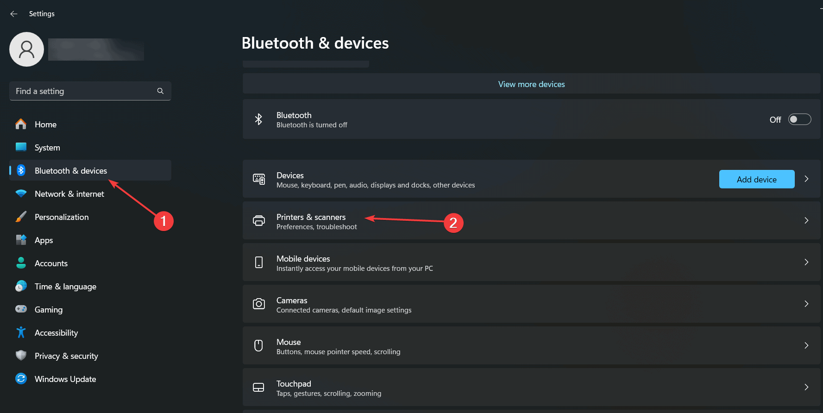The width and height of the screenshot is (823, 413).
Task: Click the View more devices link
Action: tap(531, 84)
